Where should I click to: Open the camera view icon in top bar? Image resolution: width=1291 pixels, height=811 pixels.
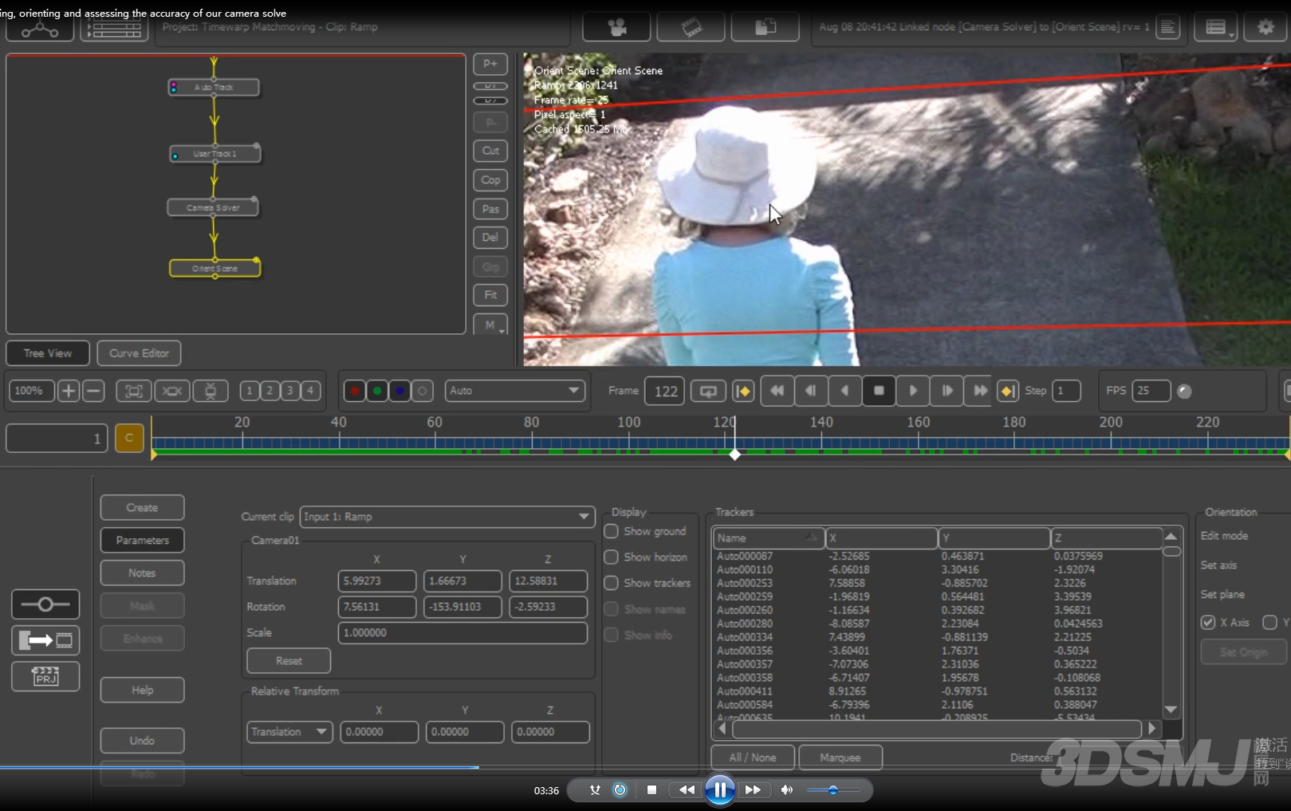(616, 27)
